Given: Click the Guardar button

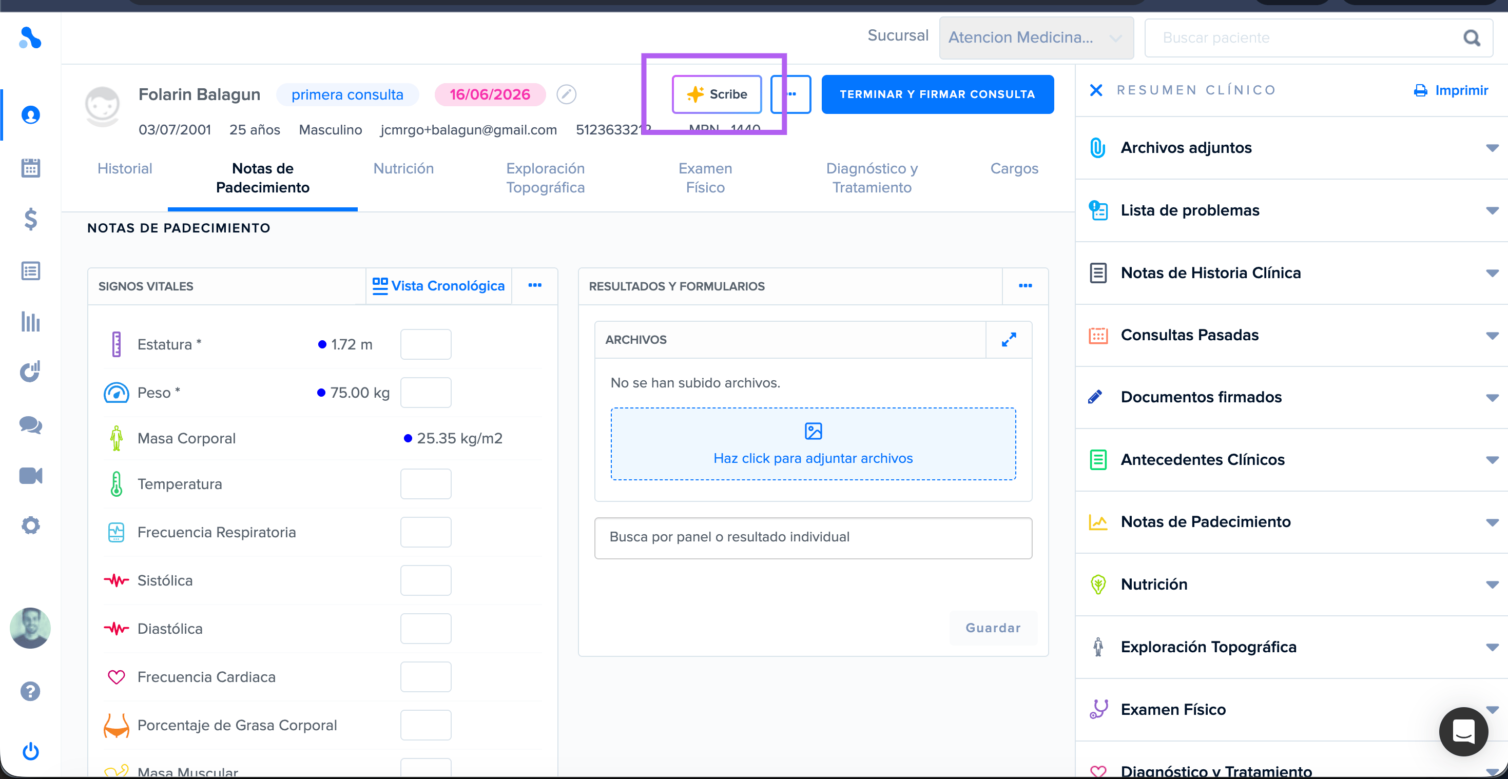Looking at the screenshot, I should coord(993,628).
